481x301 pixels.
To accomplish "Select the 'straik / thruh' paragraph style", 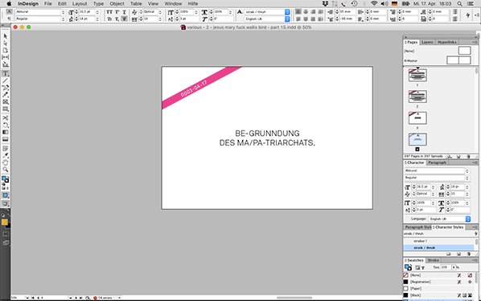I will [439, 248].
